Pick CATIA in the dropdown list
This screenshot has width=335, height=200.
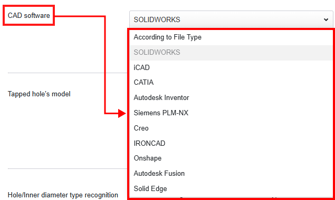pos(231,83)
